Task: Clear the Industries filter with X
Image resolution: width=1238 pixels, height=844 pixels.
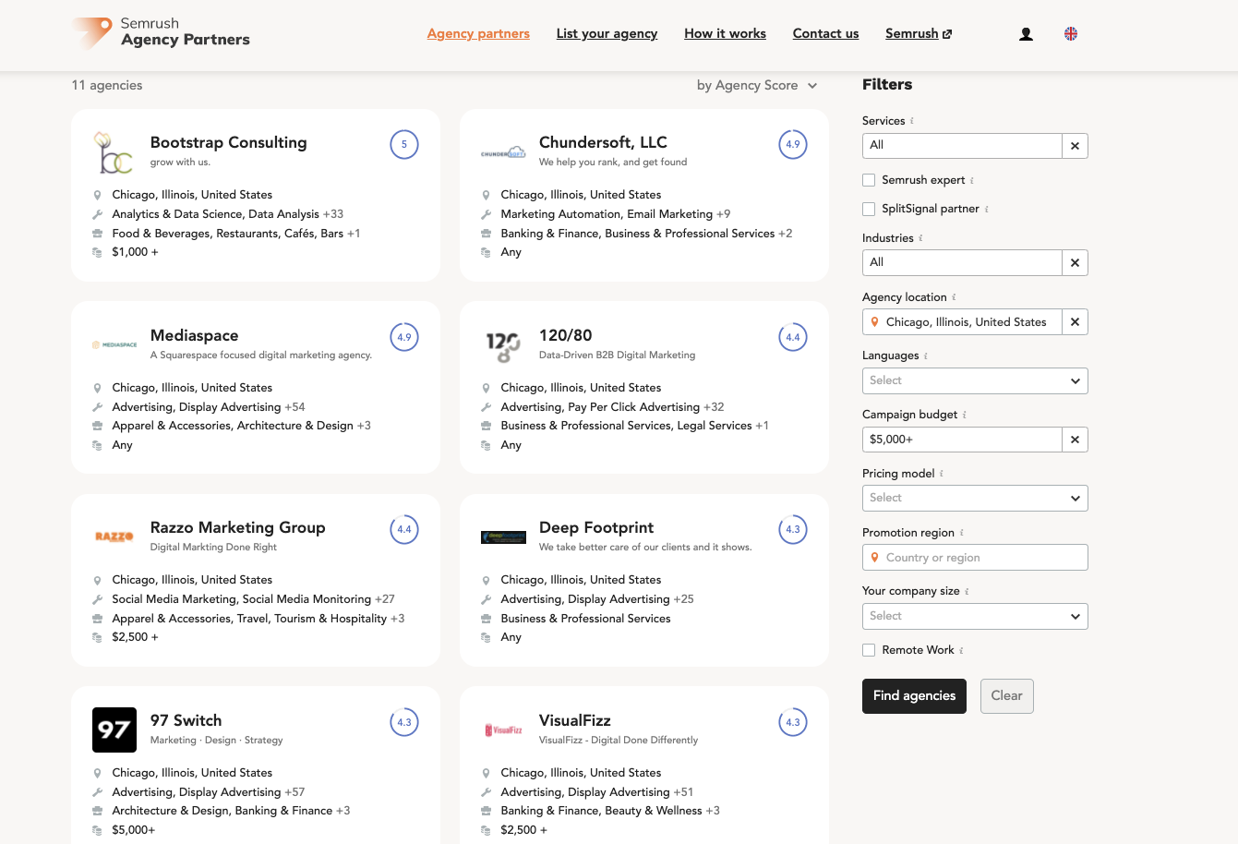Action: pos(1075,263)
